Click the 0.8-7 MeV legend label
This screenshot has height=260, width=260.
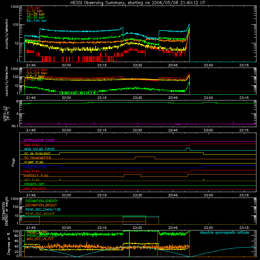36,76
